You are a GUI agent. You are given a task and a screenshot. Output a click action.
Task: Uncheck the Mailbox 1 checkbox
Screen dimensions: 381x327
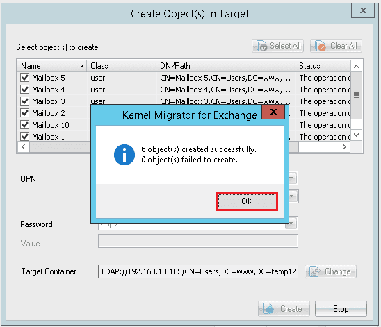(x=25, y=136)
